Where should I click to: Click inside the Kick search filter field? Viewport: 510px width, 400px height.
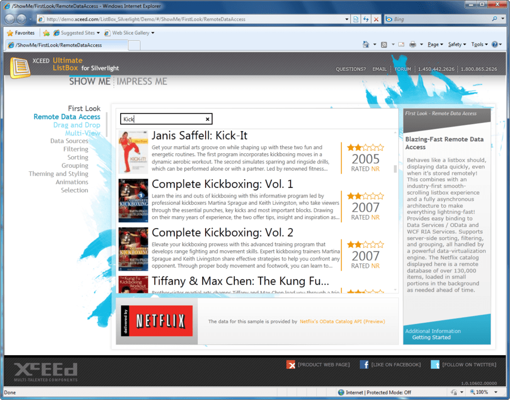(x=166, y=119)
